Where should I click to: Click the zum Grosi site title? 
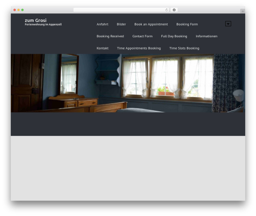tap(35, 20)
